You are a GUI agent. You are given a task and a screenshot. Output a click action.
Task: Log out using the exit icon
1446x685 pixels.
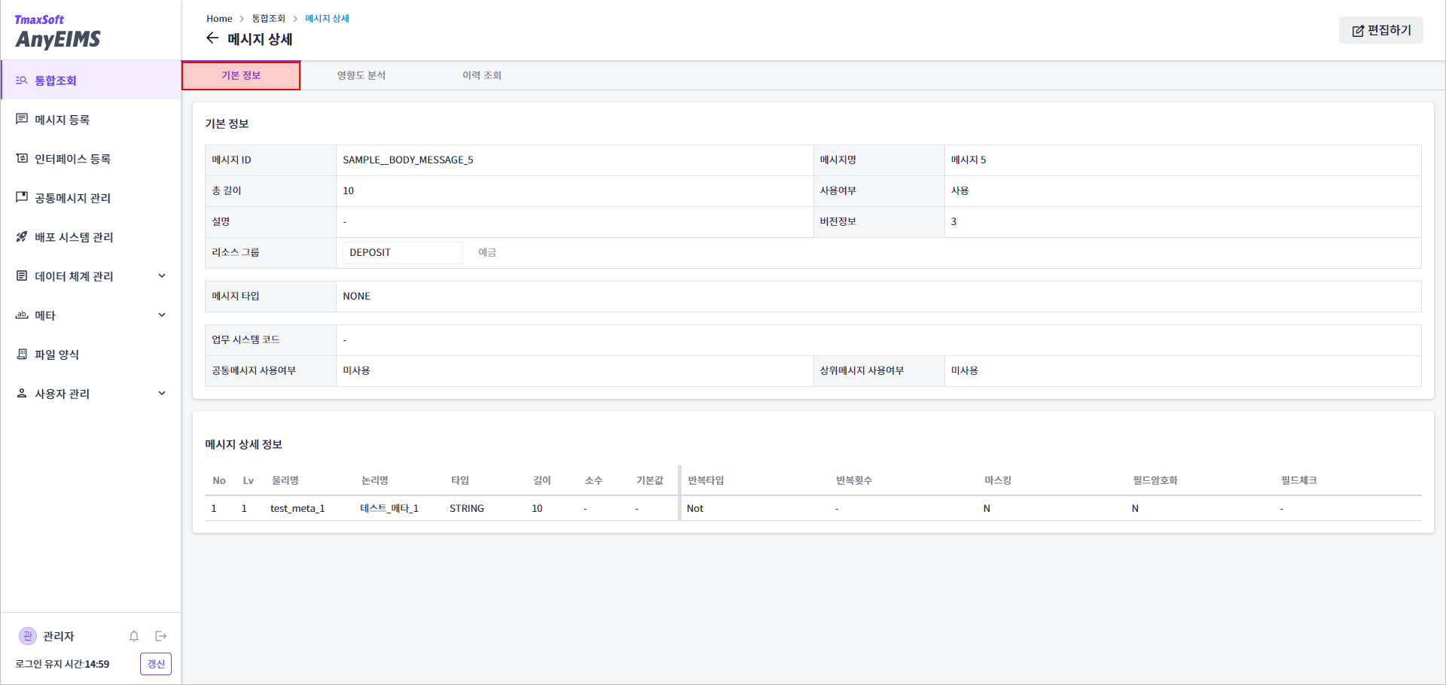click(x=160, y=636)
